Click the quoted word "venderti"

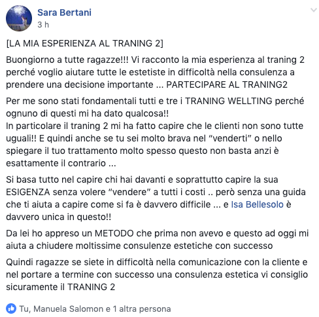coord(230,138)
